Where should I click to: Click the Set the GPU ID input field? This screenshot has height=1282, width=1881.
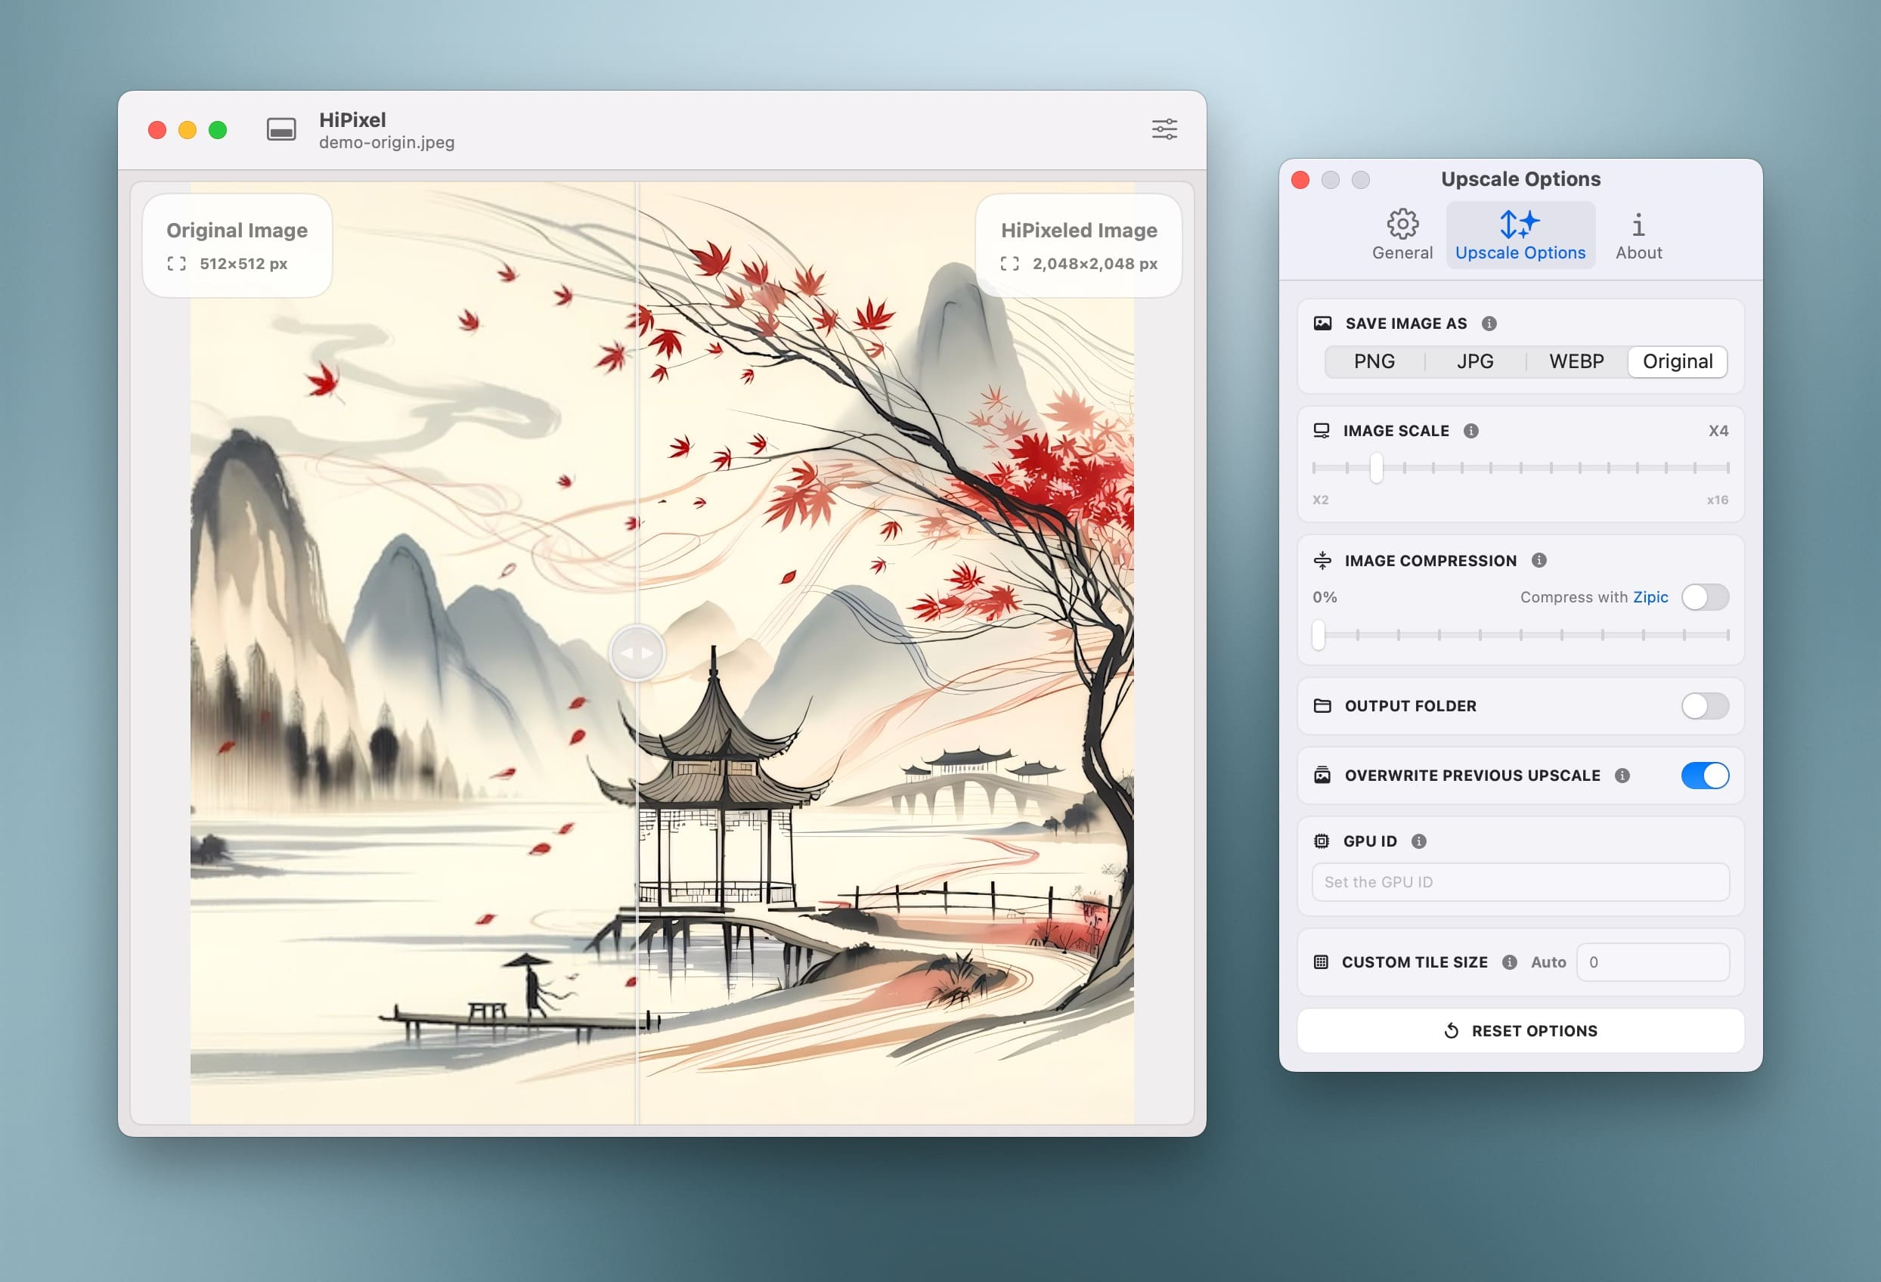click(1520, 882)
